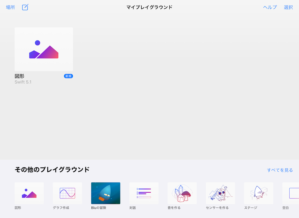
Task: Click the グラフ作成 label text
Action: pos(61,208)
